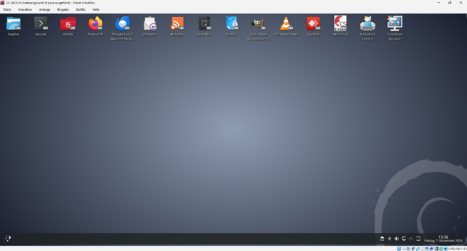
Task: Launch AnyDesk from the desktop
Action: tap(313, 24)
